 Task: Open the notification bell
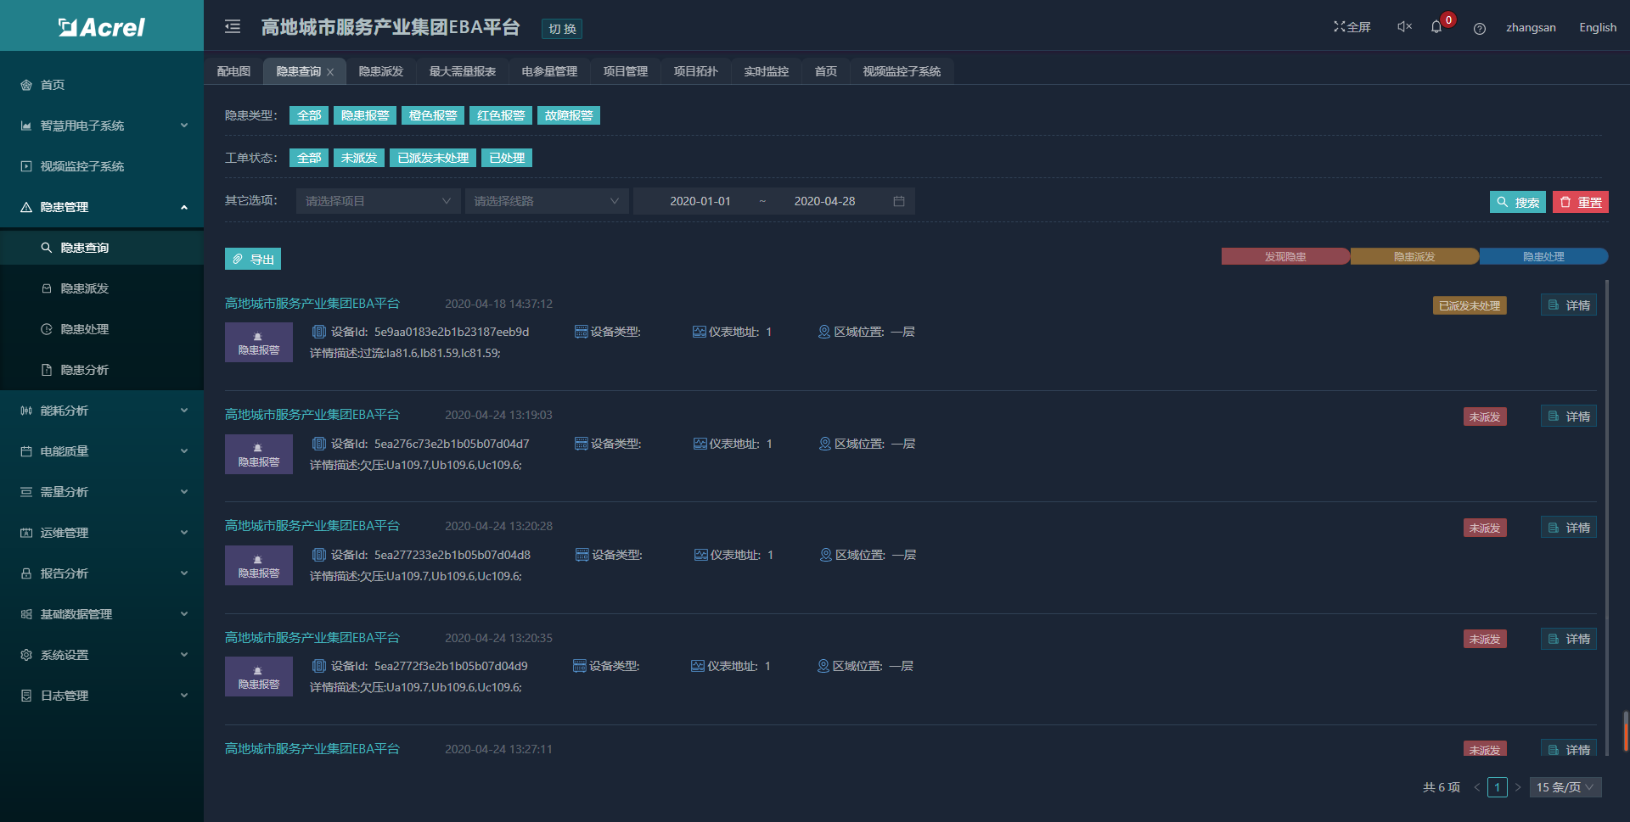point(1438,28)
